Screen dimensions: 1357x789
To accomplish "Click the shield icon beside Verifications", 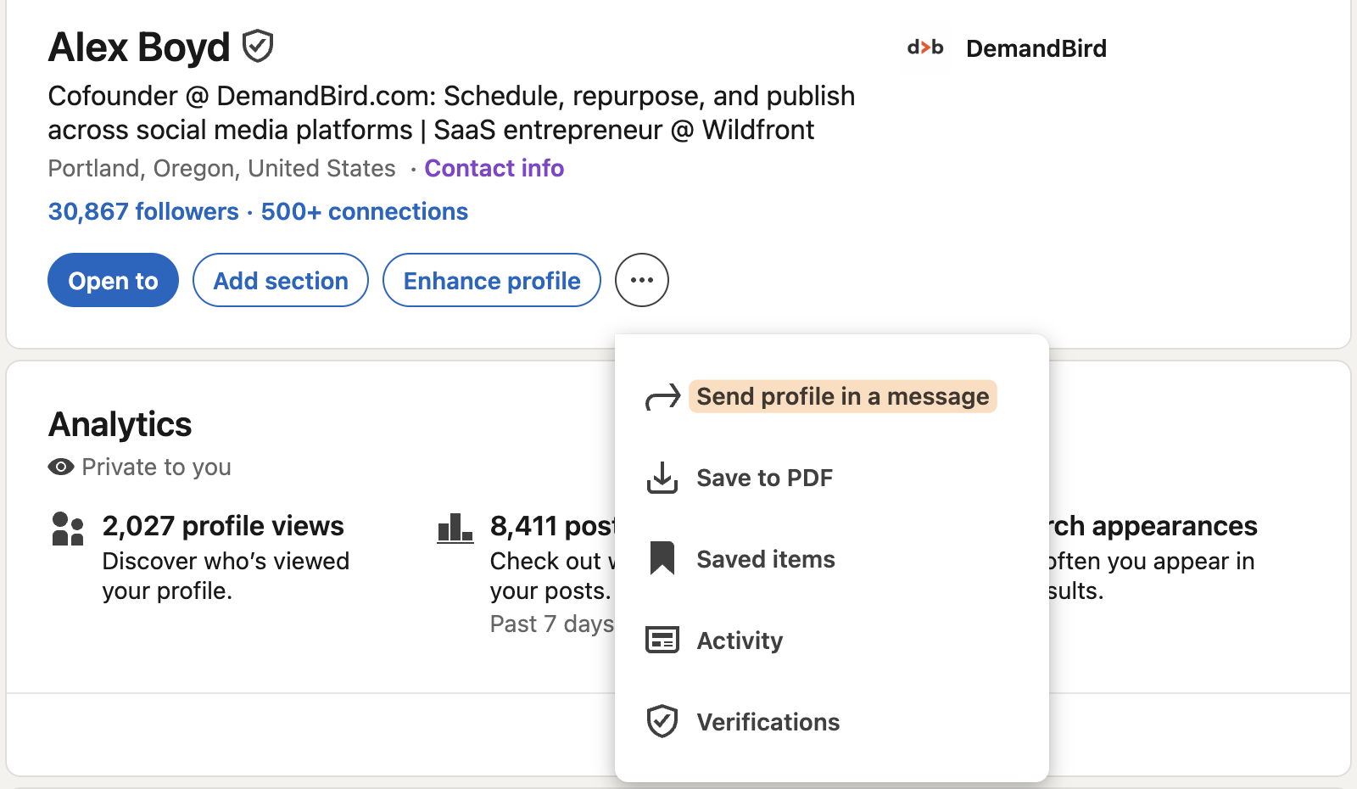I will tap(663, 720).
